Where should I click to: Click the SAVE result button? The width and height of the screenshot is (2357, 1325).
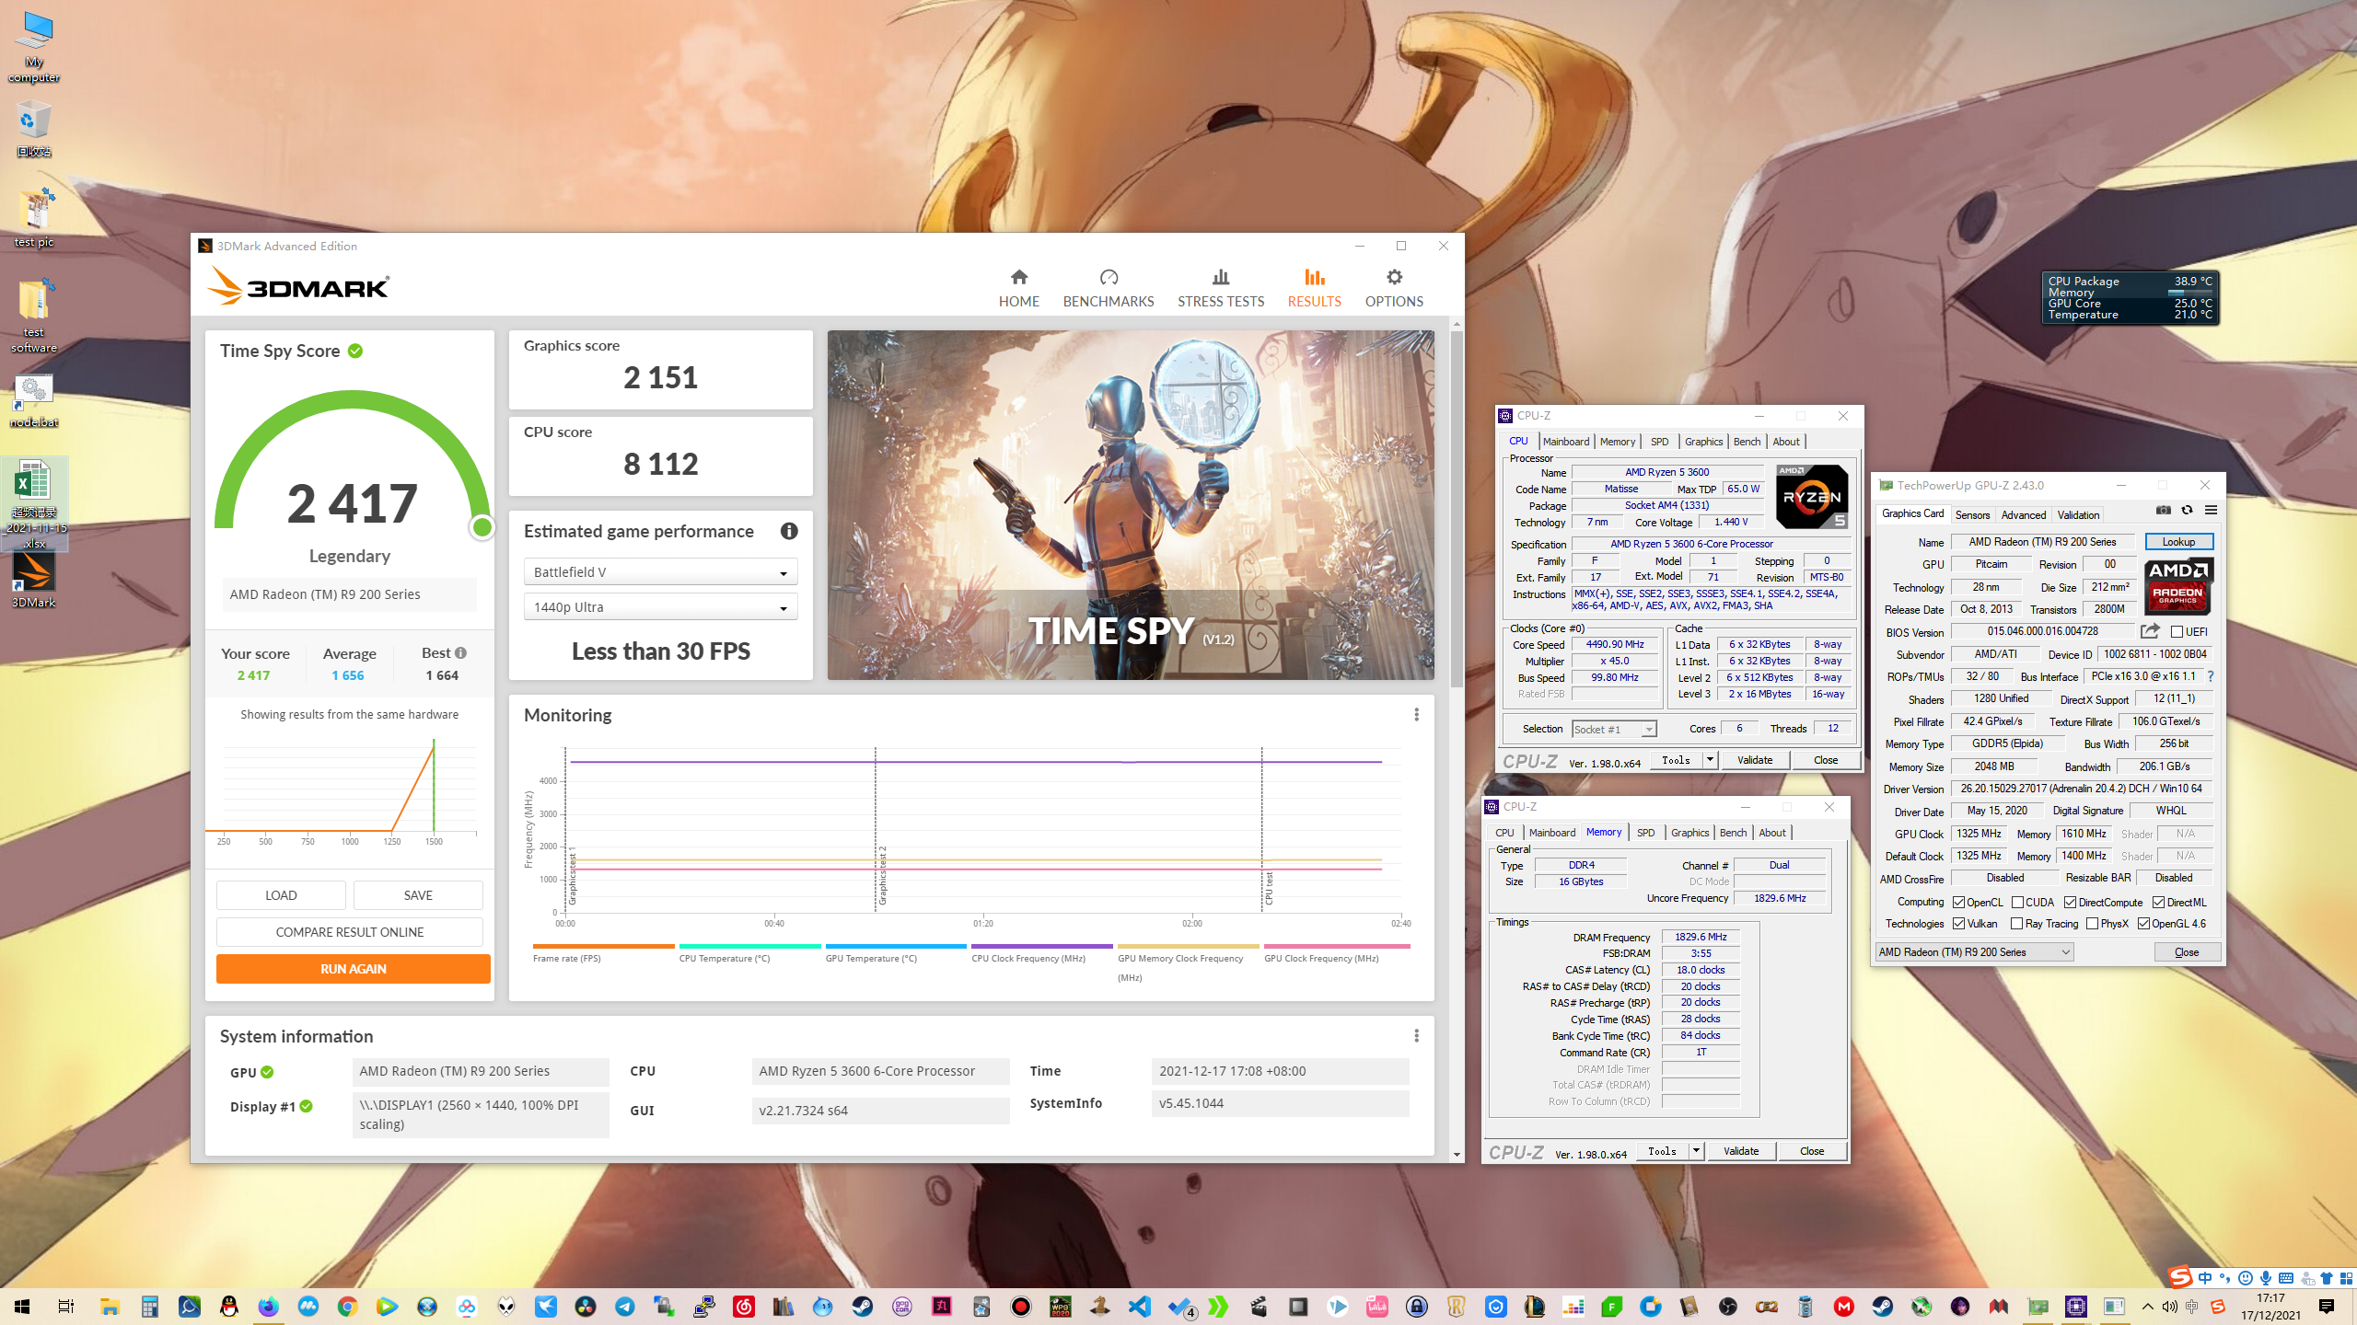[x=418, y=895]
